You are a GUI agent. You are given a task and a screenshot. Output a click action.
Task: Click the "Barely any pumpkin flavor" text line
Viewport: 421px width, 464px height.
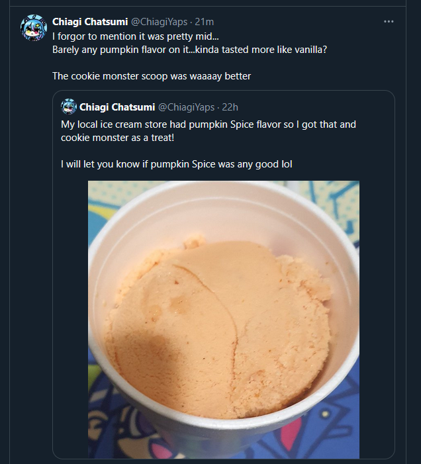pyautogui.click(x=189, y=50)
